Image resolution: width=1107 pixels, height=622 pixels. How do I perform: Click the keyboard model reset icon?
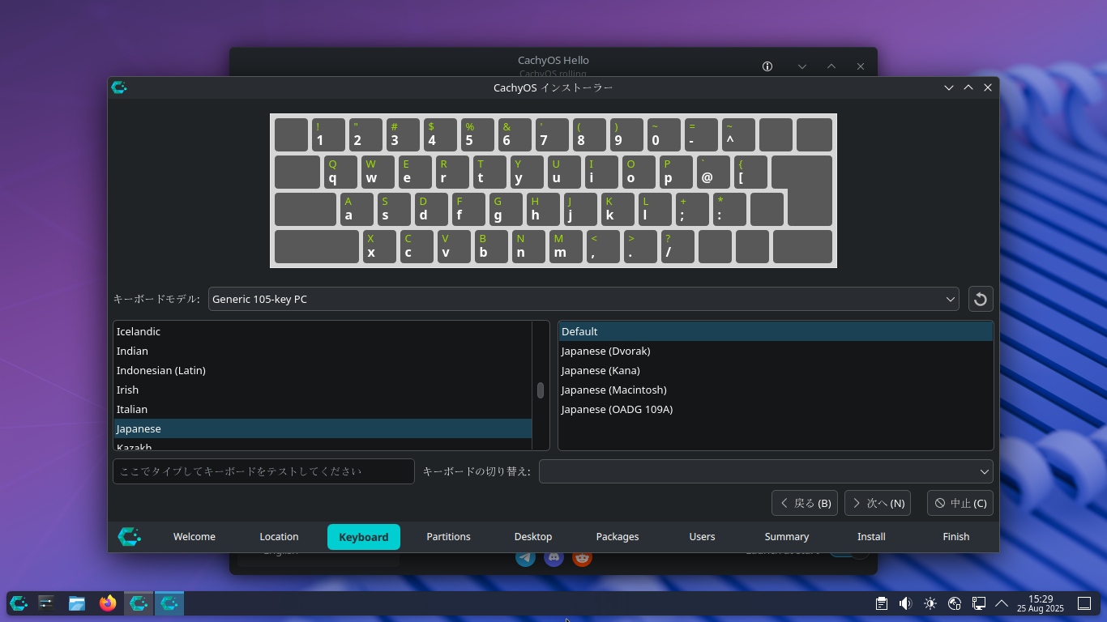(x=980, y=299)
